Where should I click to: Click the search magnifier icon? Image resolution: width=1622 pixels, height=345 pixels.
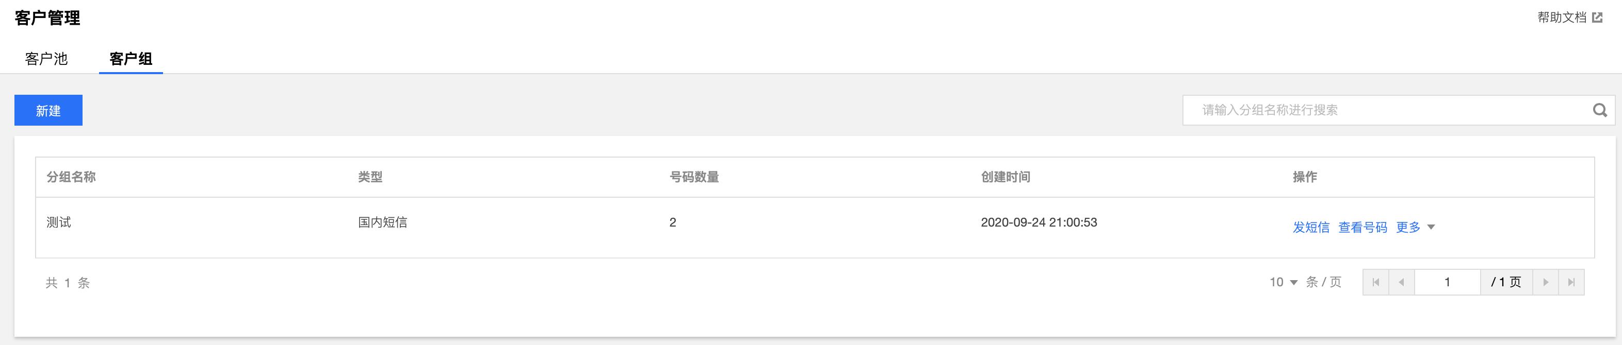[1600, 111]
